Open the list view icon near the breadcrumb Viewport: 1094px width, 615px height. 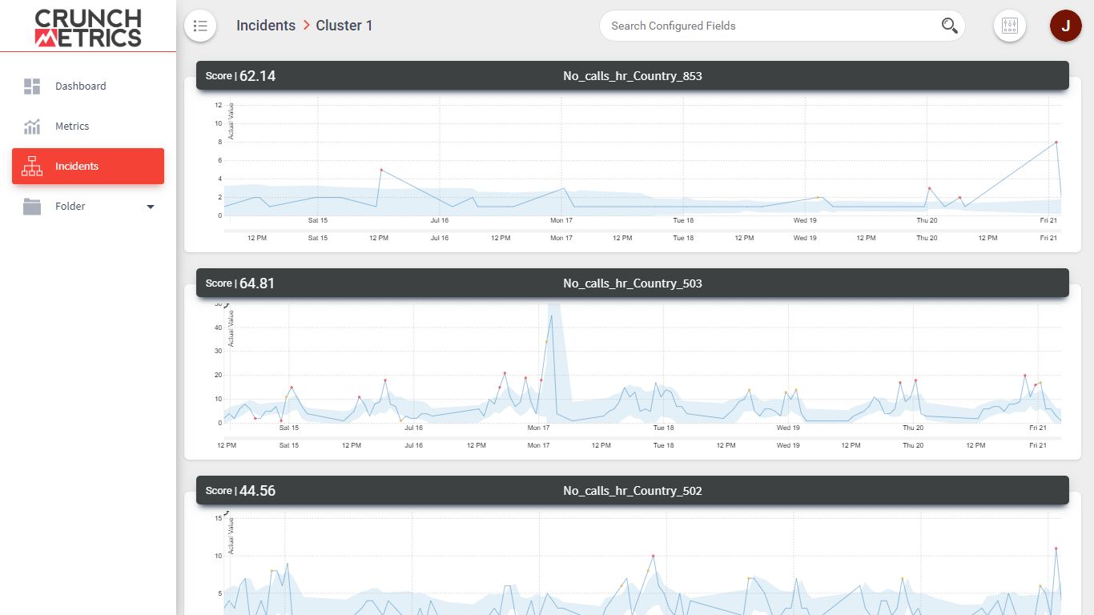point(200,25)
